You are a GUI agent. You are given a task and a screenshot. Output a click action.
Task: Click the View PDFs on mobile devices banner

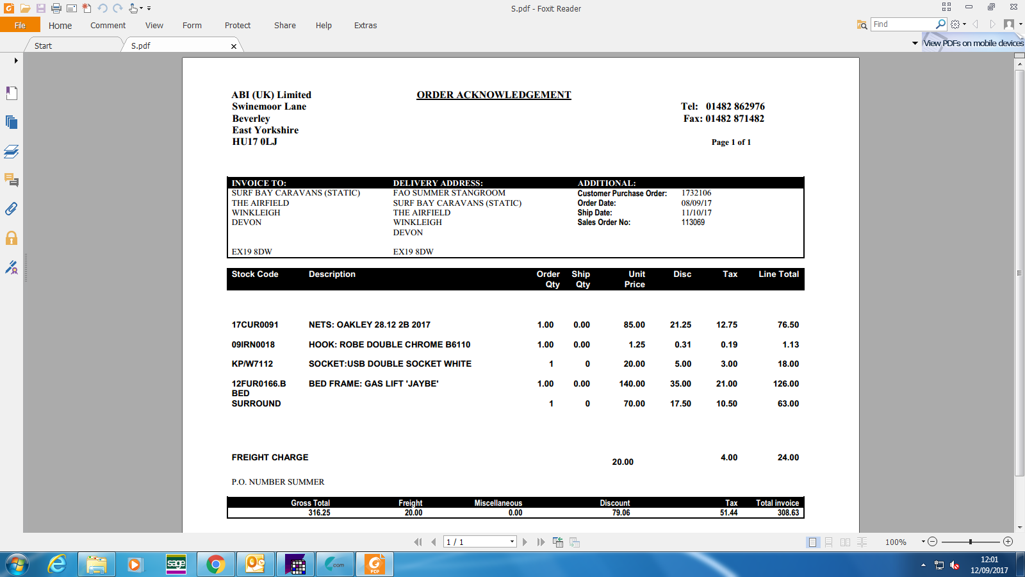(x=973, y=43)
